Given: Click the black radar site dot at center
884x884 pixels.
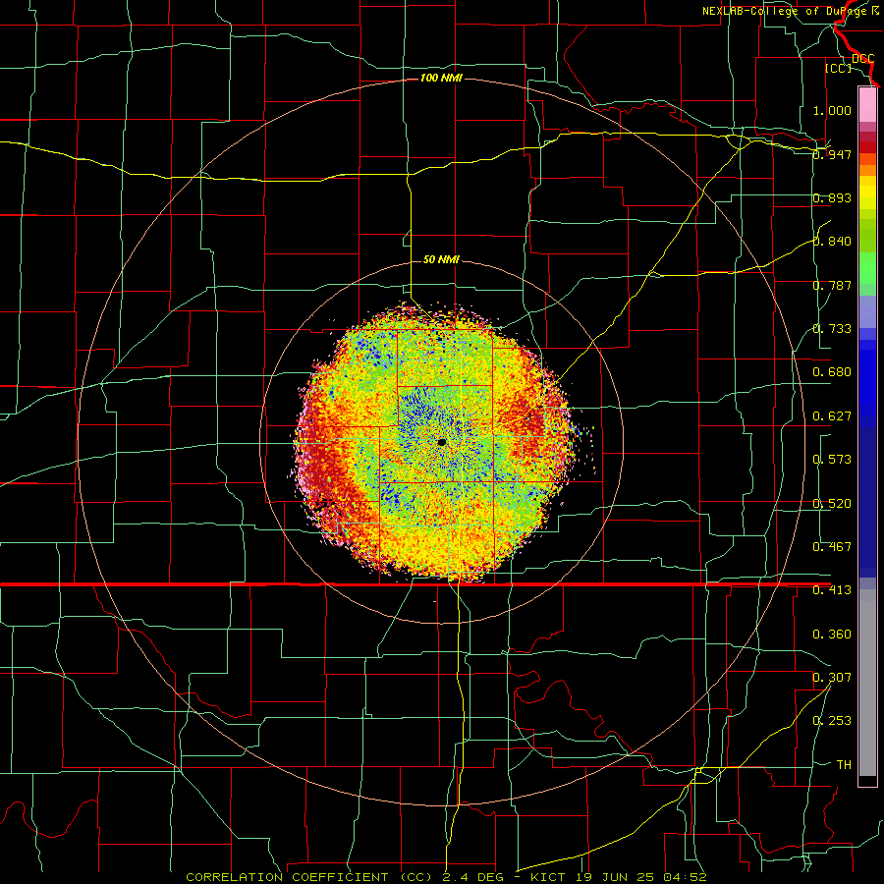Looking at the screenshot, I should [442, 443].
